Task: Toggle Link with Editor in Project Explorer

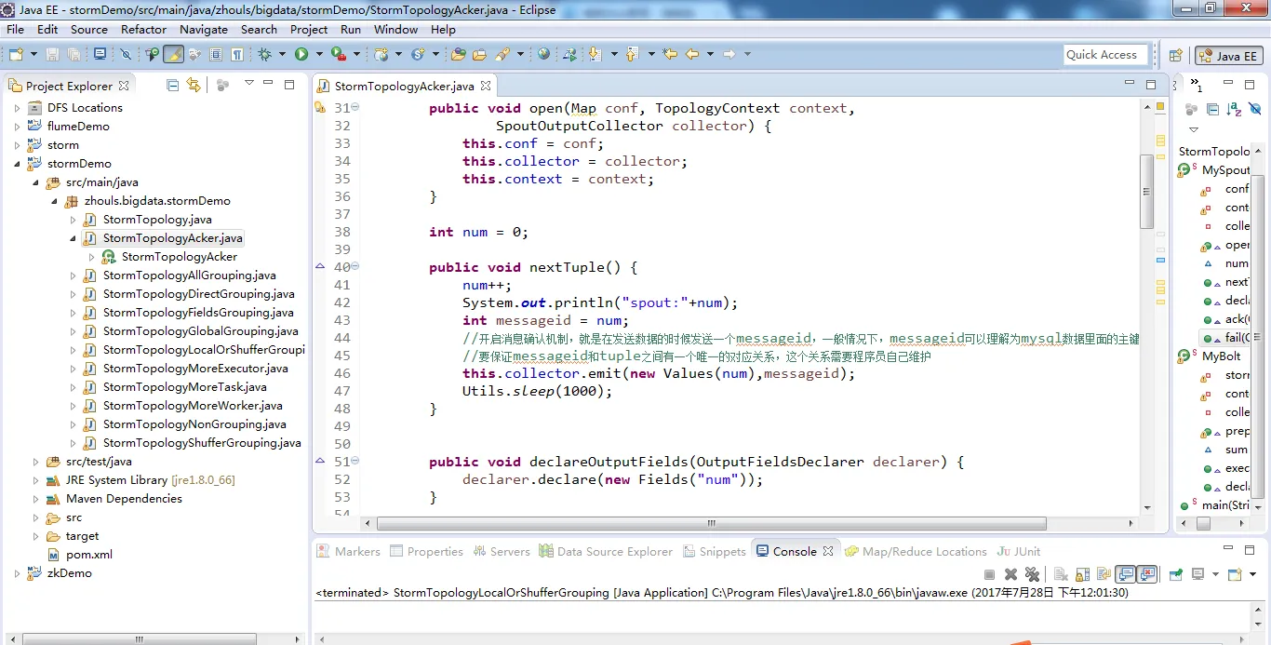Action: [194, 85]
